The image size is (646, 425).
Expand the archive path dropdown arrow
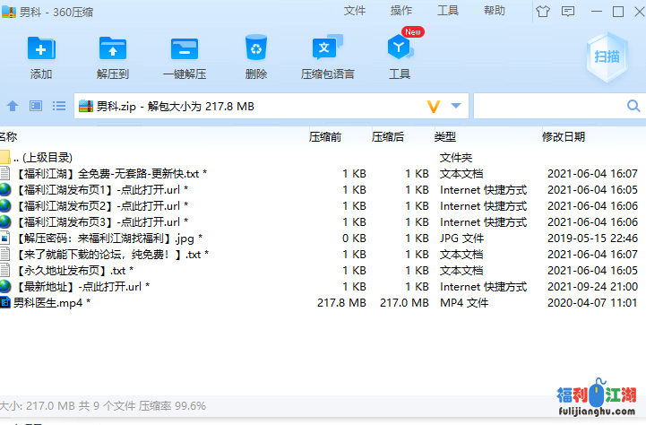[456, 106]
